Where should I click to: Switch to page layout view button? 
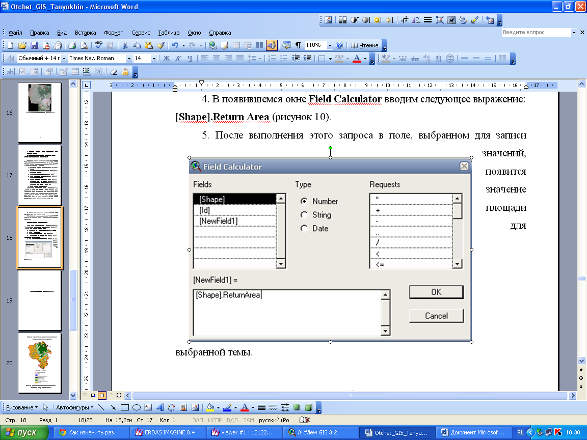coord(102,396)
